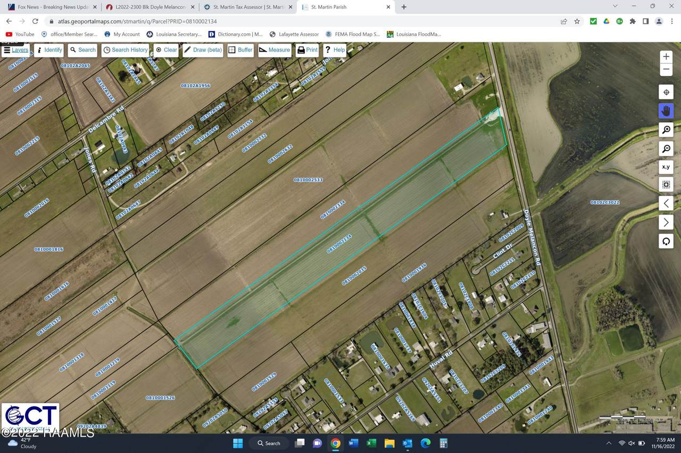Open the Windows Start menu
Viewport: 681px width, 453px height.
click(x=238, y=443)
